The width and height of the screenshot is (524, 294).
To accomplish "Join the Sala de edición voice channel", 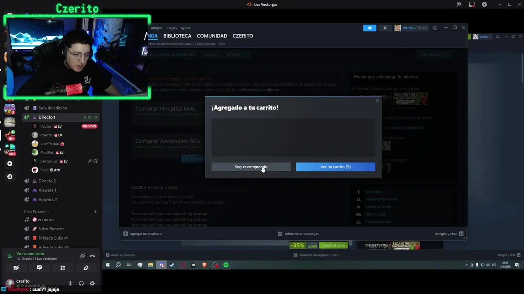I will [x=52, y=108].
